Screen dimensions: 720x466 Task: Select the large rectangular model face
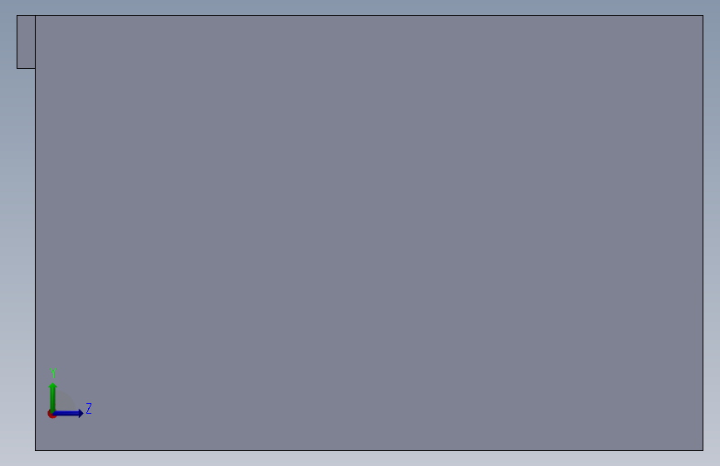(370, 233)
